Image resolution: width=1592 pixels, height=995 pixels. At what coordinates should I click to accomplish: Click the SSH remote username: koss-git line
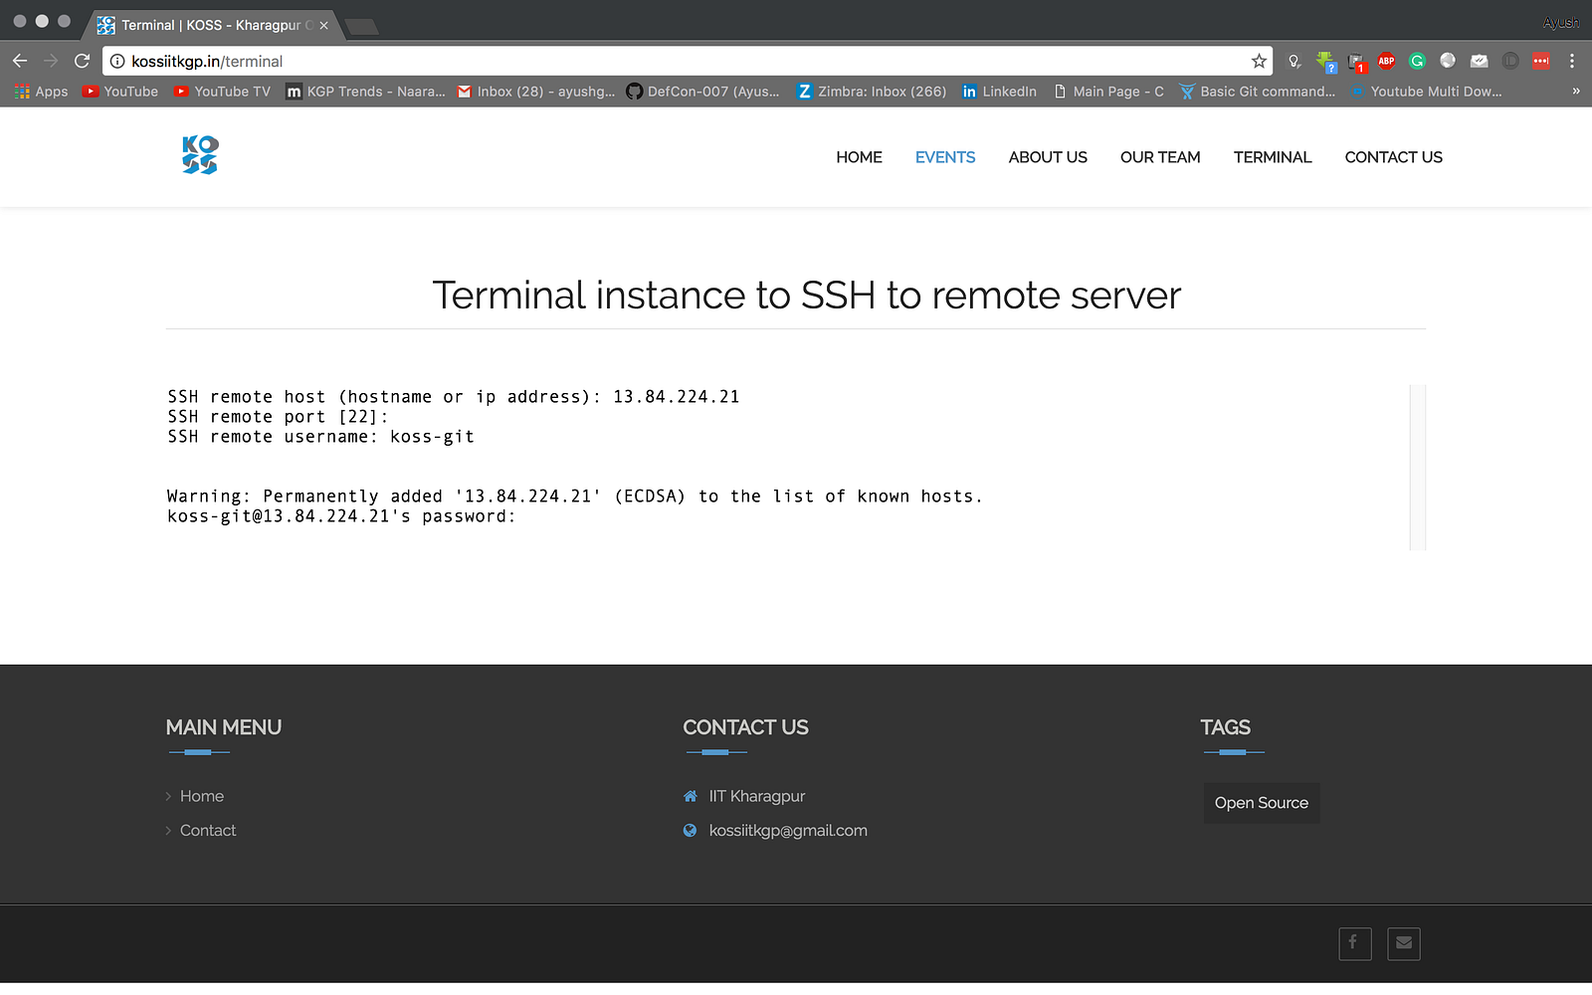click(320, 437)
